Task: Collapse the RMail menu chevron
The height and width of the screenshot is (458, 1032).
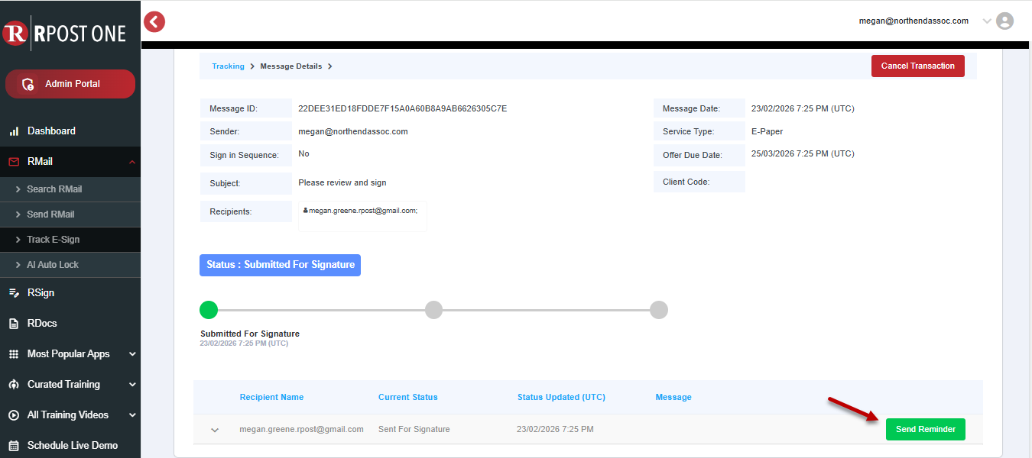Action: pos(131,162)
